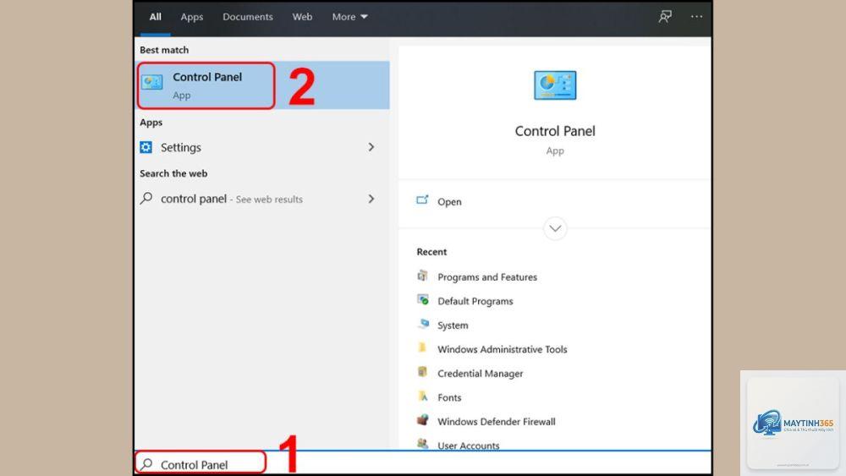The width and height of the screenshot is (846, 476).
Task: Open Fonts recent item
Action: pyautogui.click(x=449, y=398)
